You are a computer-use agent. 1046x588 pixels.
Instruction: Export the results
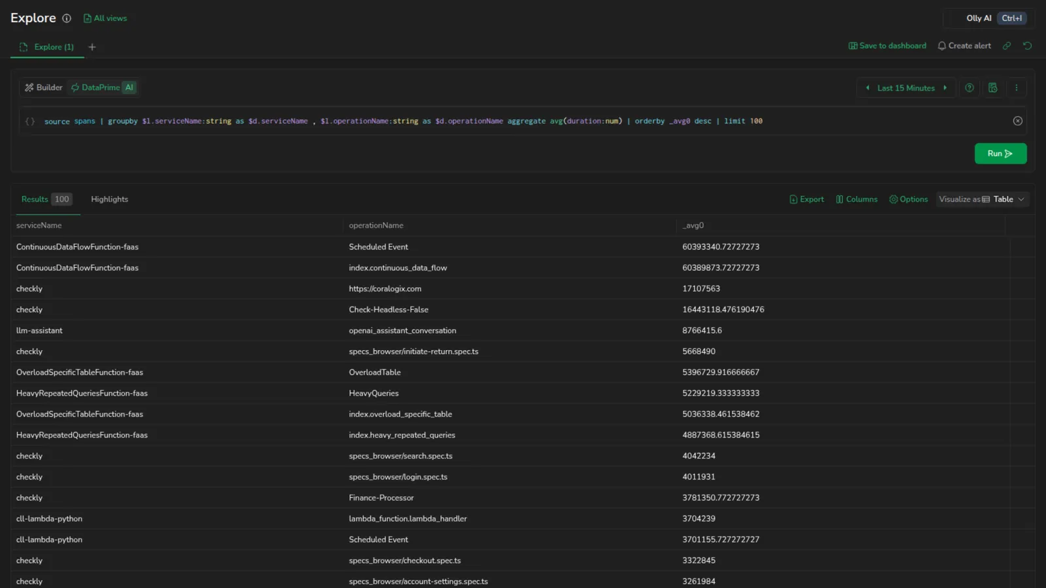807,199
